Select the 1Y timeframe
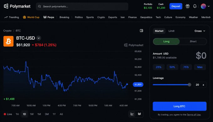This screenshot has width=213, height=122. (x=54, y=114)
